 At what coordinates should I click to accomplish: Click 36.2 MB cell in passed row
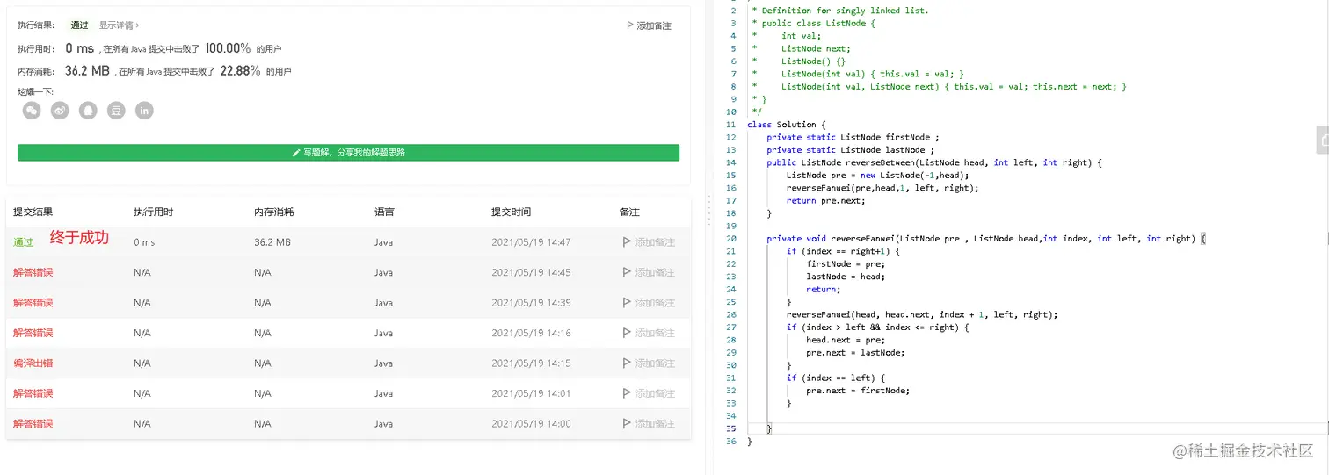272,242
